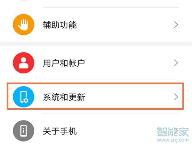Open the arrow beside 系统和更新
Screen dimensions: 192x146
(176, 97)
